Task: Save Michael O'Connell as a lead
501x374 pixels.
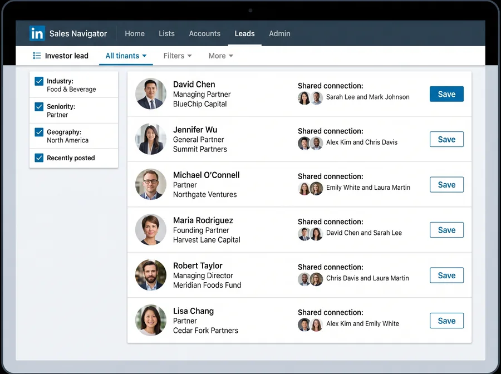Action: pos(446,185)
